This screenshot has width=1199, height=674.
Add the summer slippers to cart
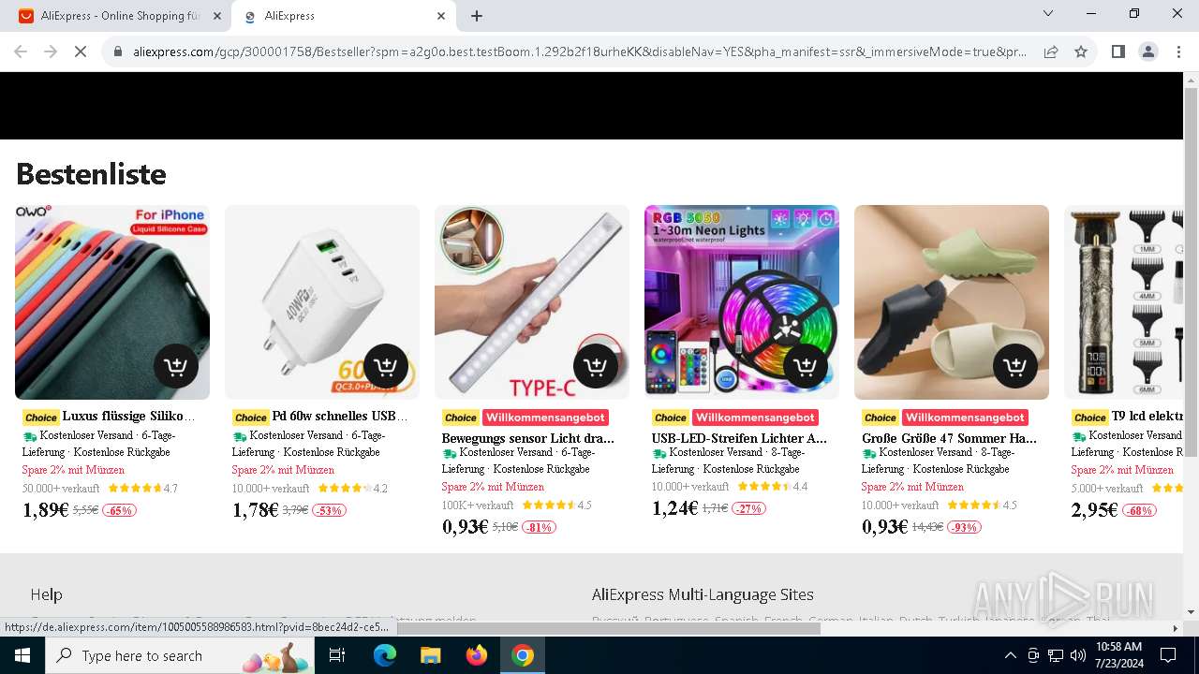tap(1014, 366)
